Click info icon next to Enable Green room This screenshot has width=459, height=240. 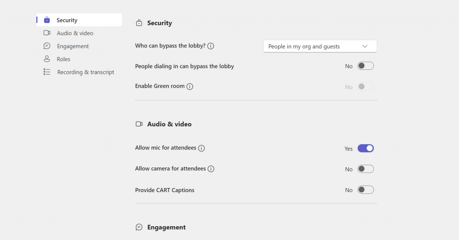(190, 86)
